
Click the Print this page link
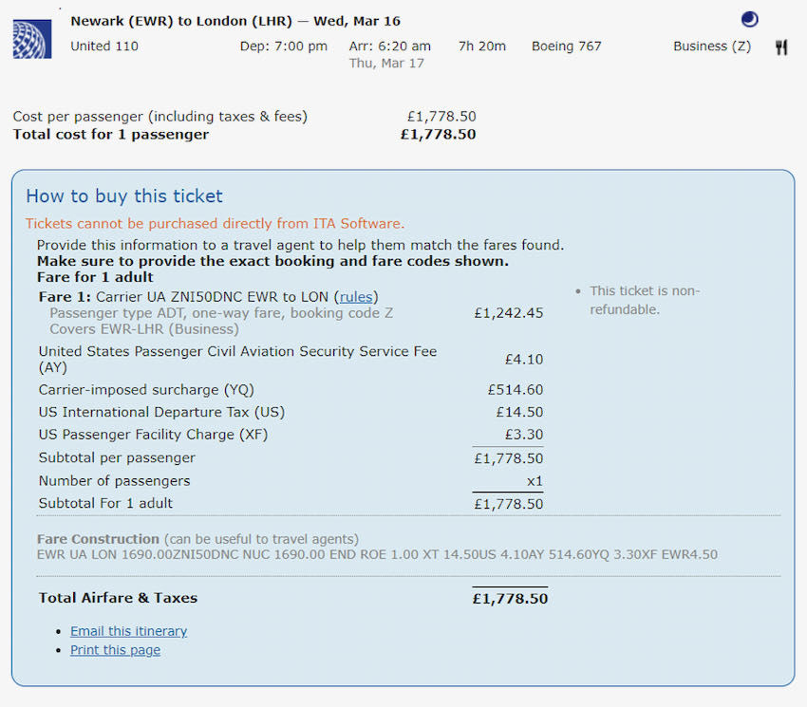115,650
